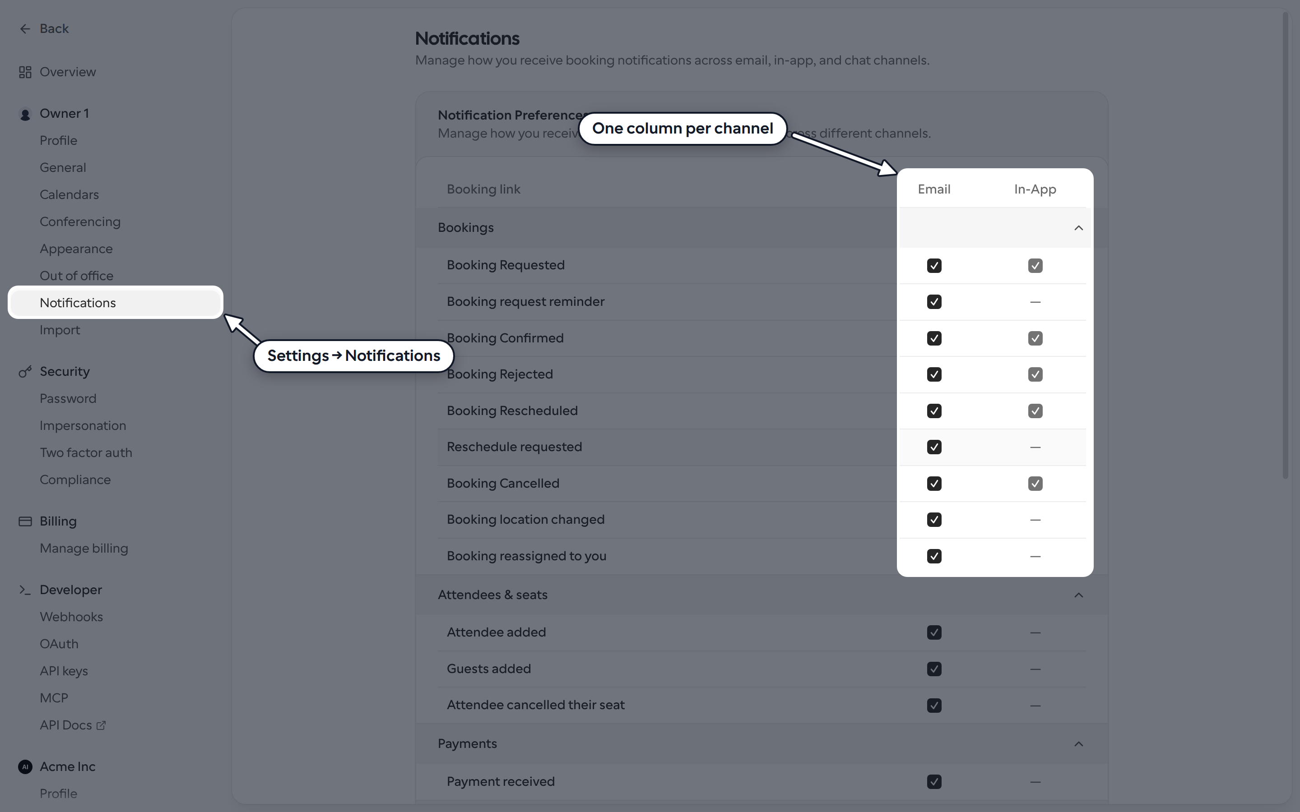Click the external link icon beside API Docs
Image resolution: width=1300 pixels, height=812 pixels.
click(x=101, y=725)
